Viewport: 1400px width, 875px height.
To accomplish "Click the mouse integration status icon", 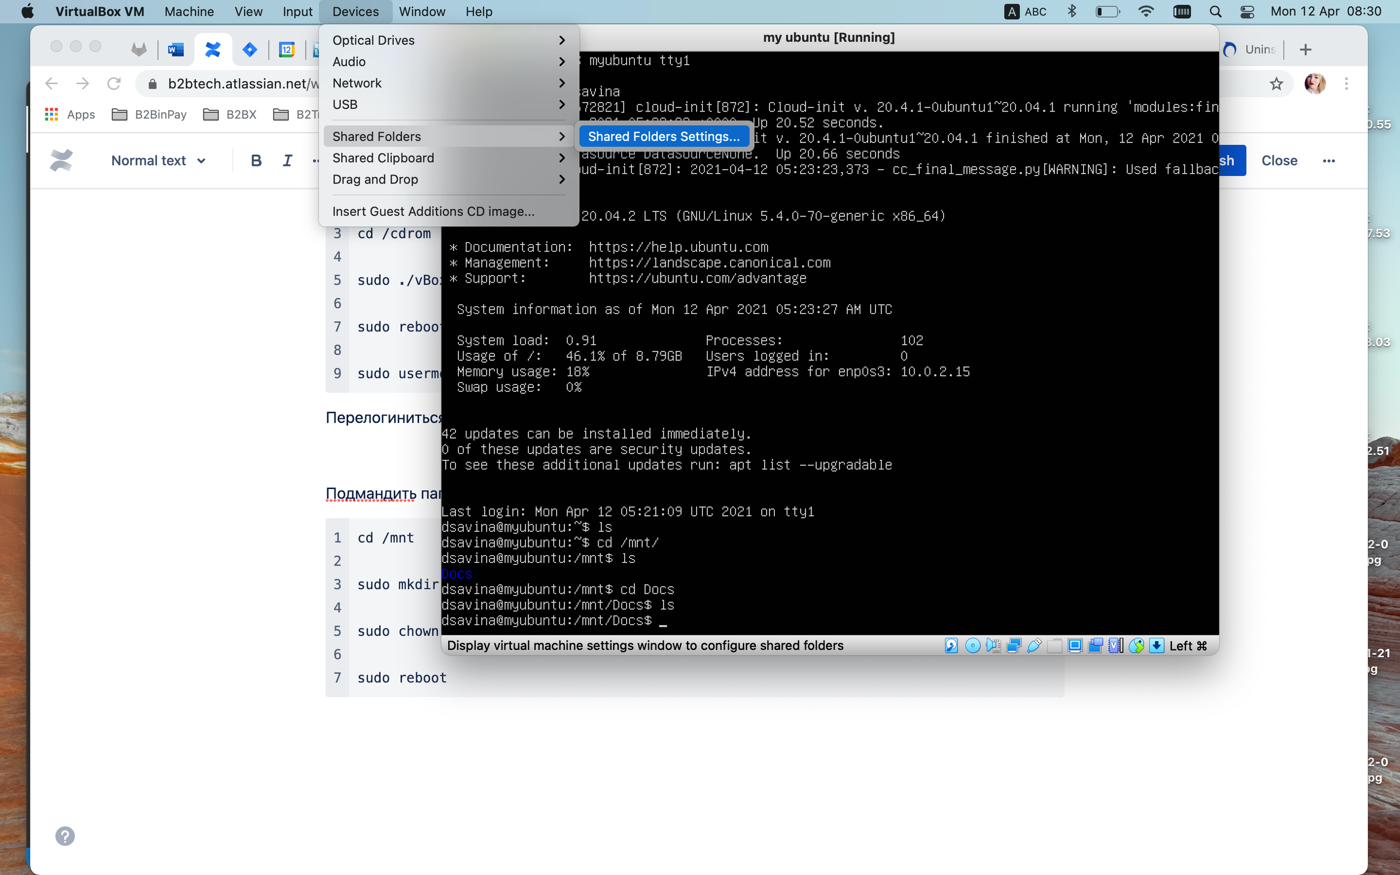I will (1136, 645).
